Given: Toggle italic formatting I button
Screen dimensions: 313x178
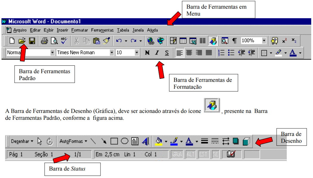Looking at the screenshot, I should (157, 53).
